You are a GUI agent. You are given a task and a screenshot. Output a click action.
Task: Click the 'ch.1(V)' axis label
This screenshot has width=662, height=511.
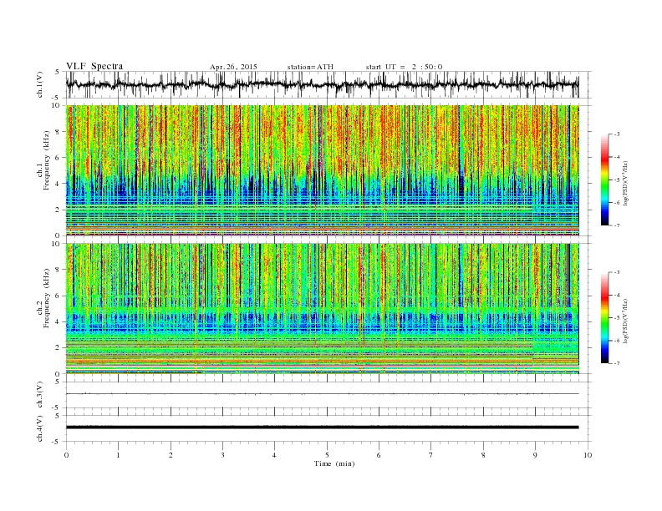pos(40,84)
